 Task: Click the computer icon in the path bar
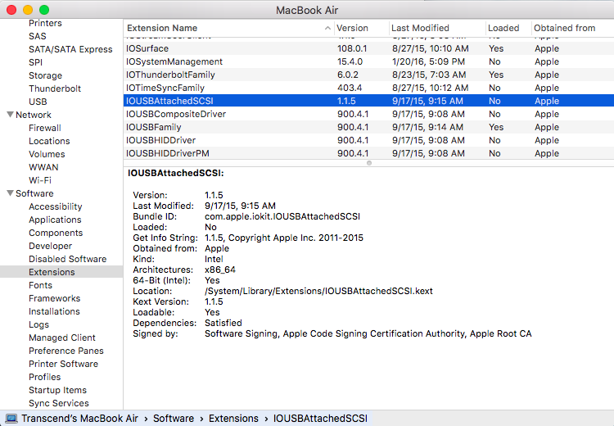[11, 419]
